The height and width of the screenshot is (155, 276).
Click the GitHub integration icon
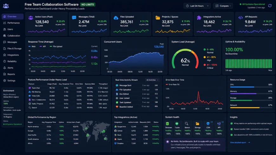point(115,131)
